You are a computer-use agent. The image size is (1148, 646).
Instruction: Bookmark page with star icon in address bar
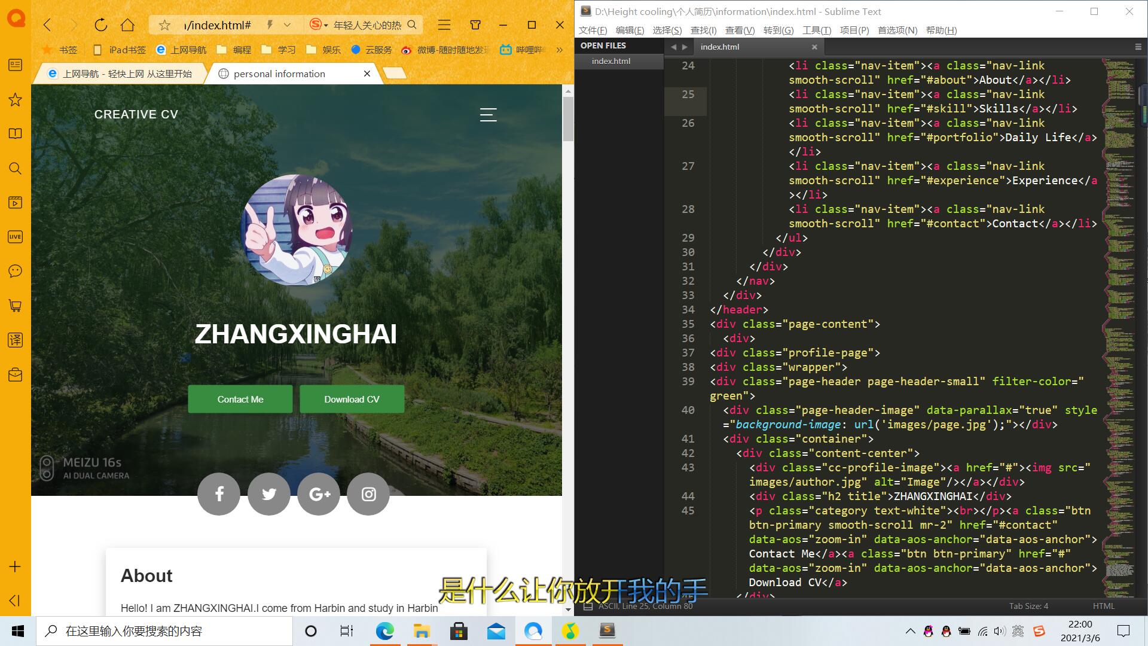click(164, 25)
